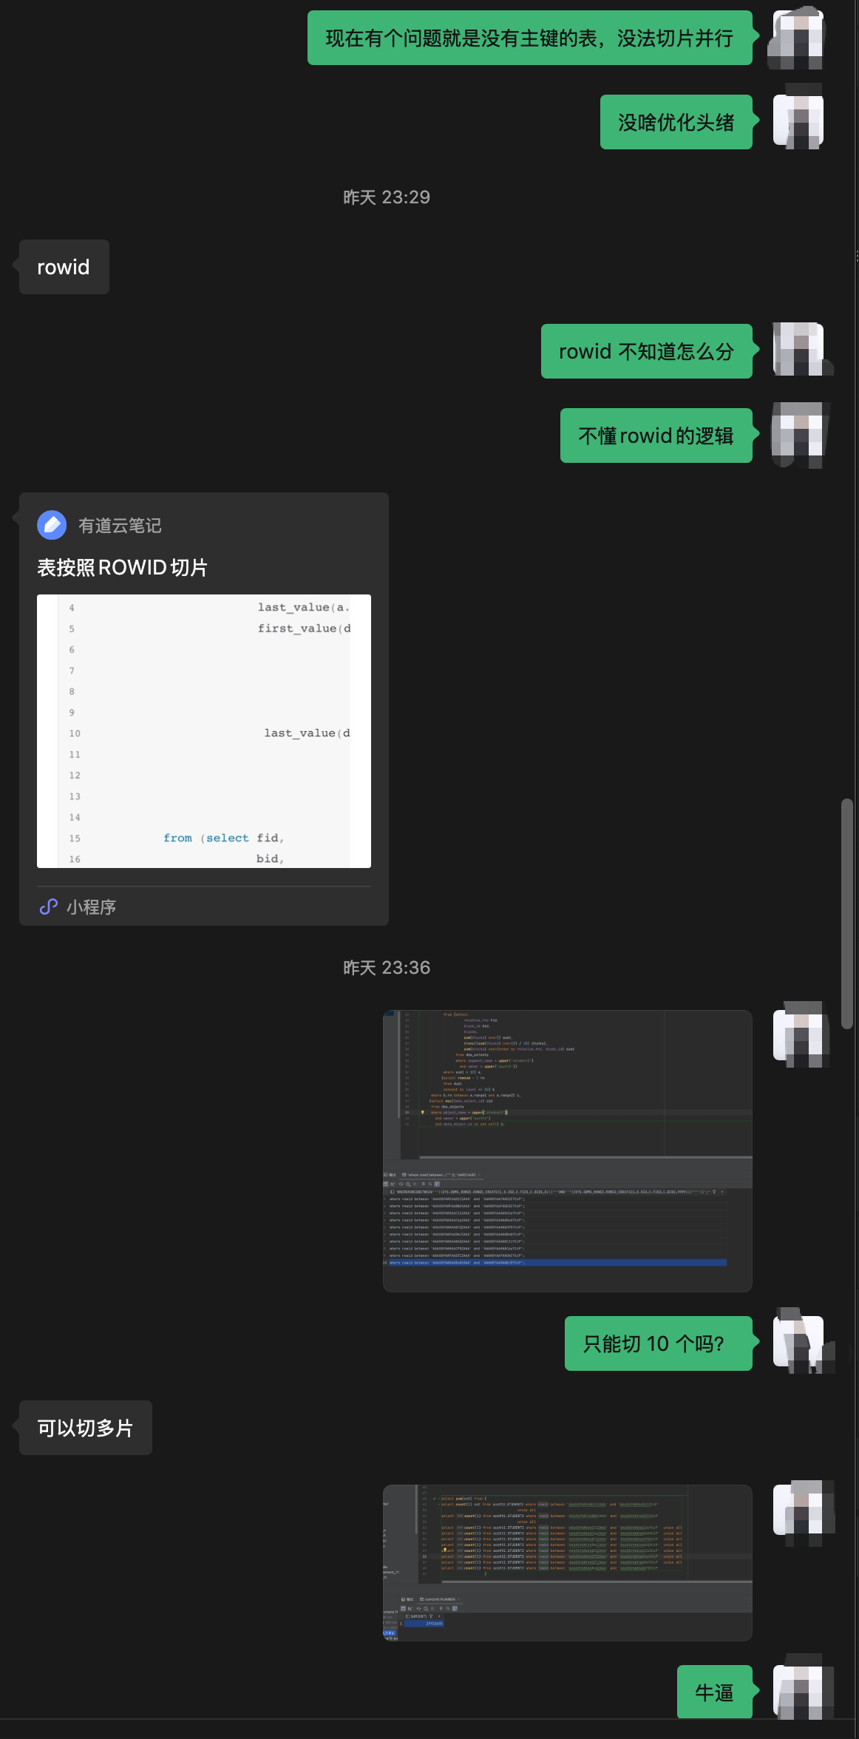Open the code preview in the note card

coord(204,730)
